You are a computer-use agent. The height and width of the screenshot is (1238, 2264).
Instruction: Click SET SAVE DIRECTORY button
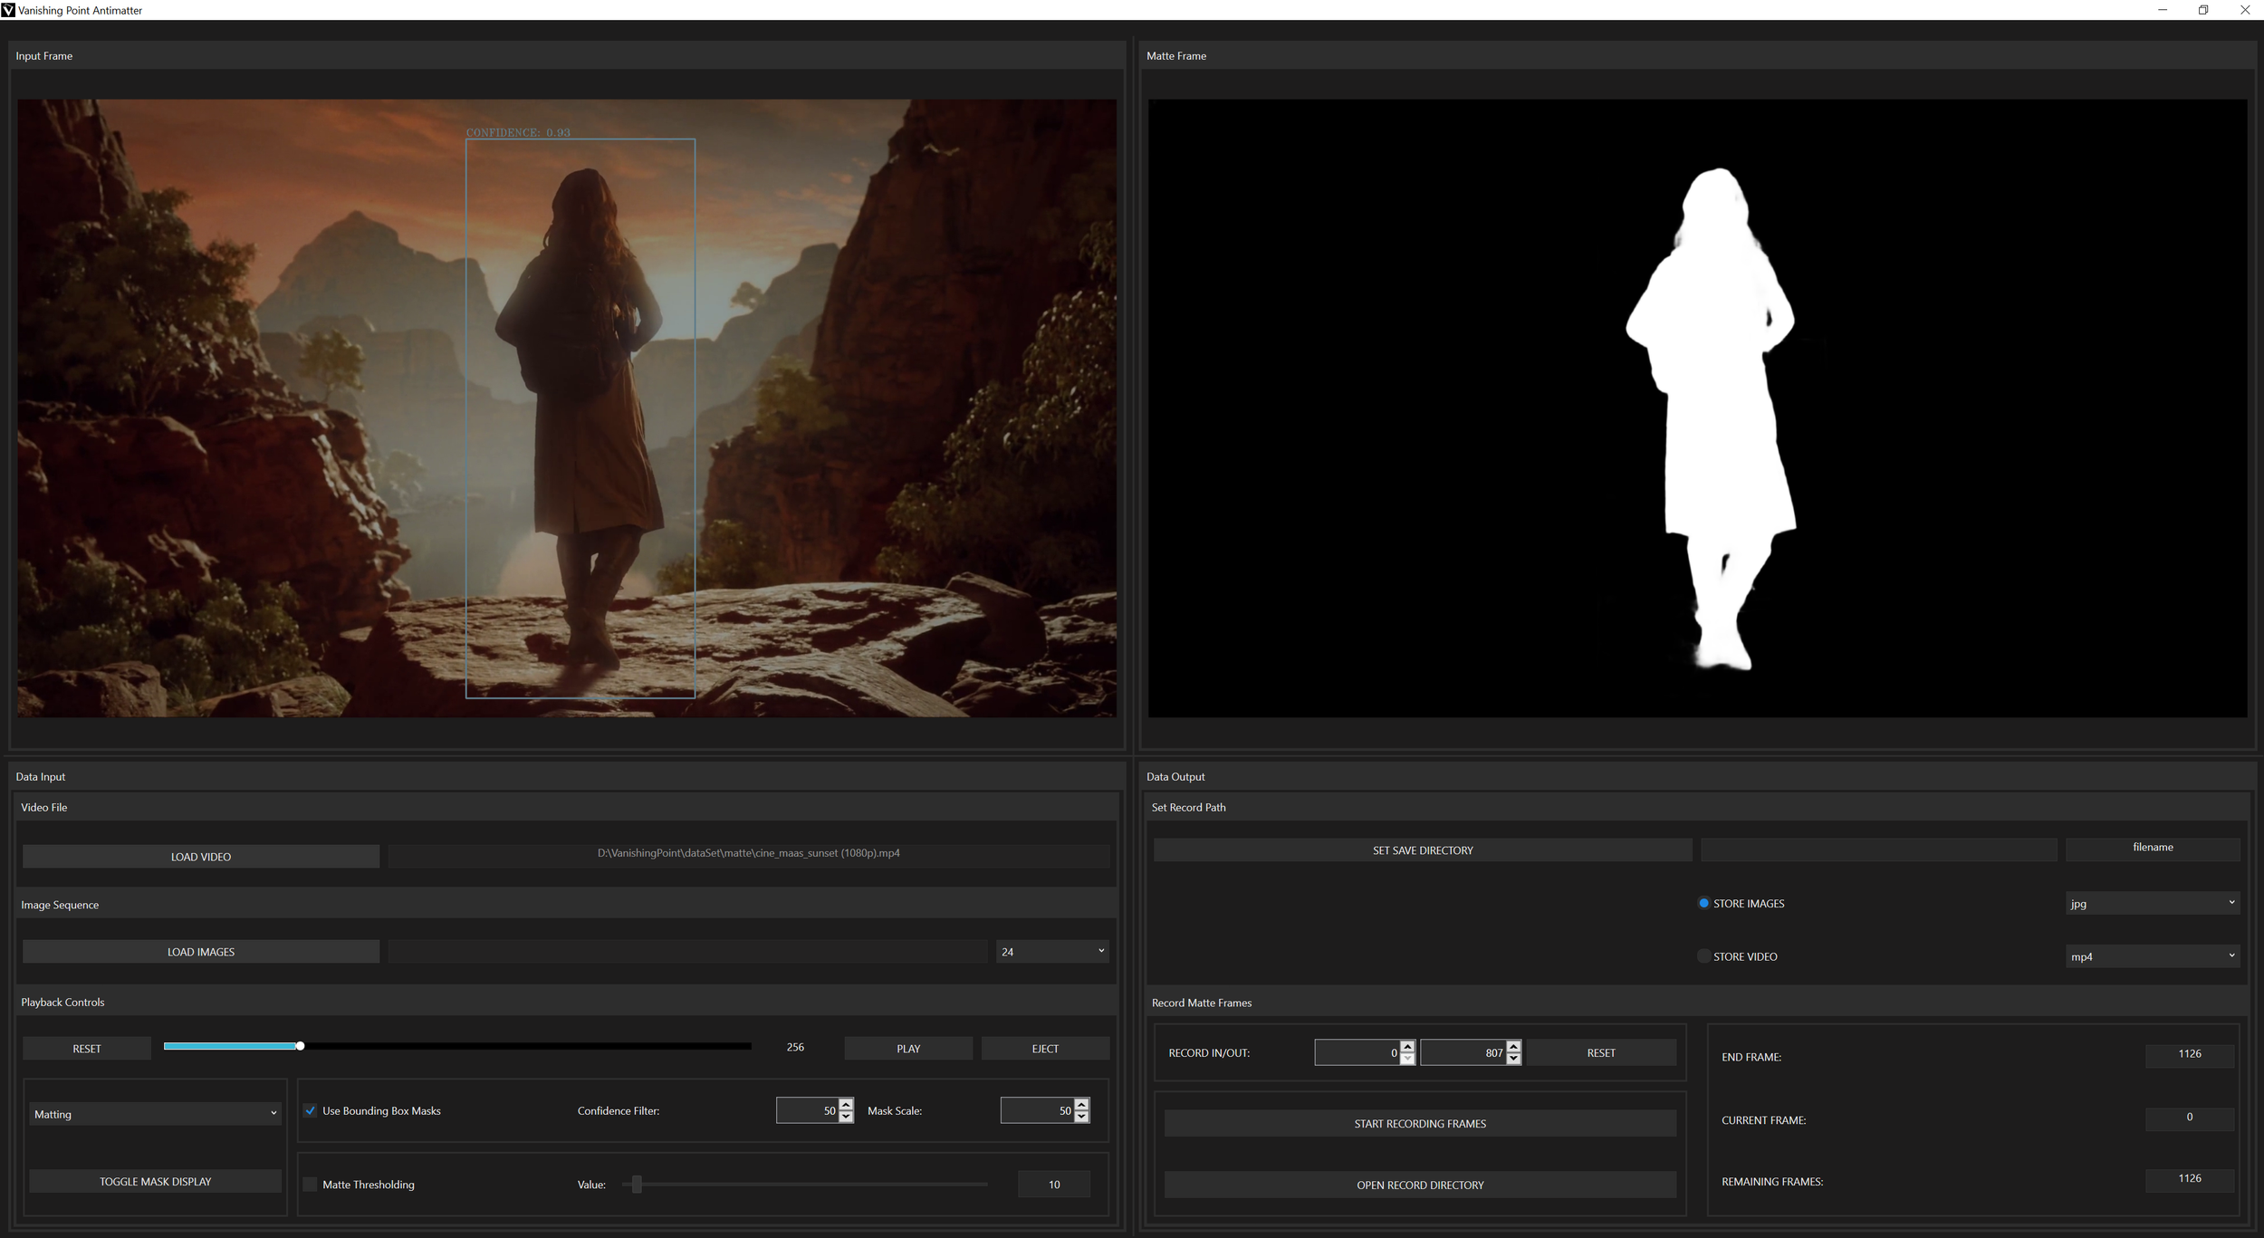coord(1423,850)
